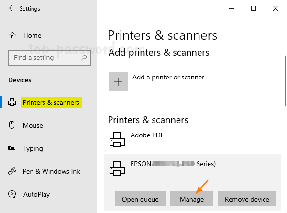Maximize the Settings window
Image resolution: width=287 pixels, height=213 pixels.
[254, 8]
